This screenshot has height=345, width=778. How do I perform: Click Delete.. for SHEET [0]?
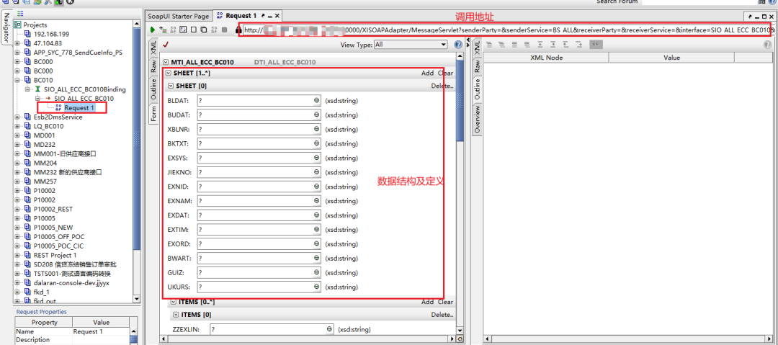(442, 86)
